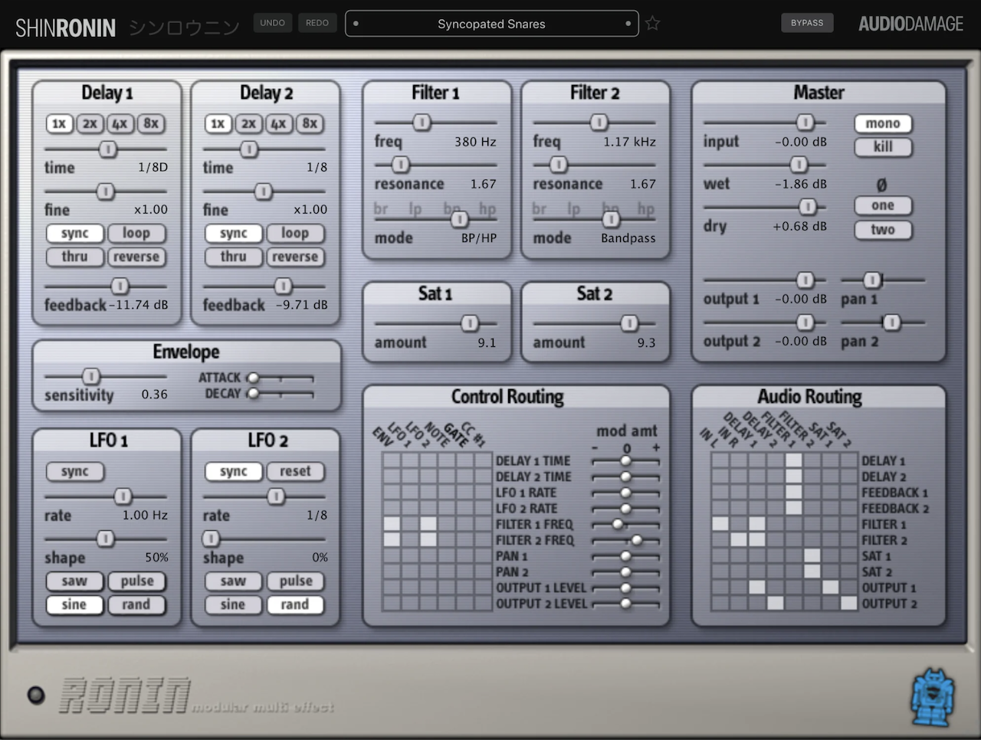This screenshot has width=981, height=740.
Task: Toggle phase invert one in Master
Action: [883, 205]
